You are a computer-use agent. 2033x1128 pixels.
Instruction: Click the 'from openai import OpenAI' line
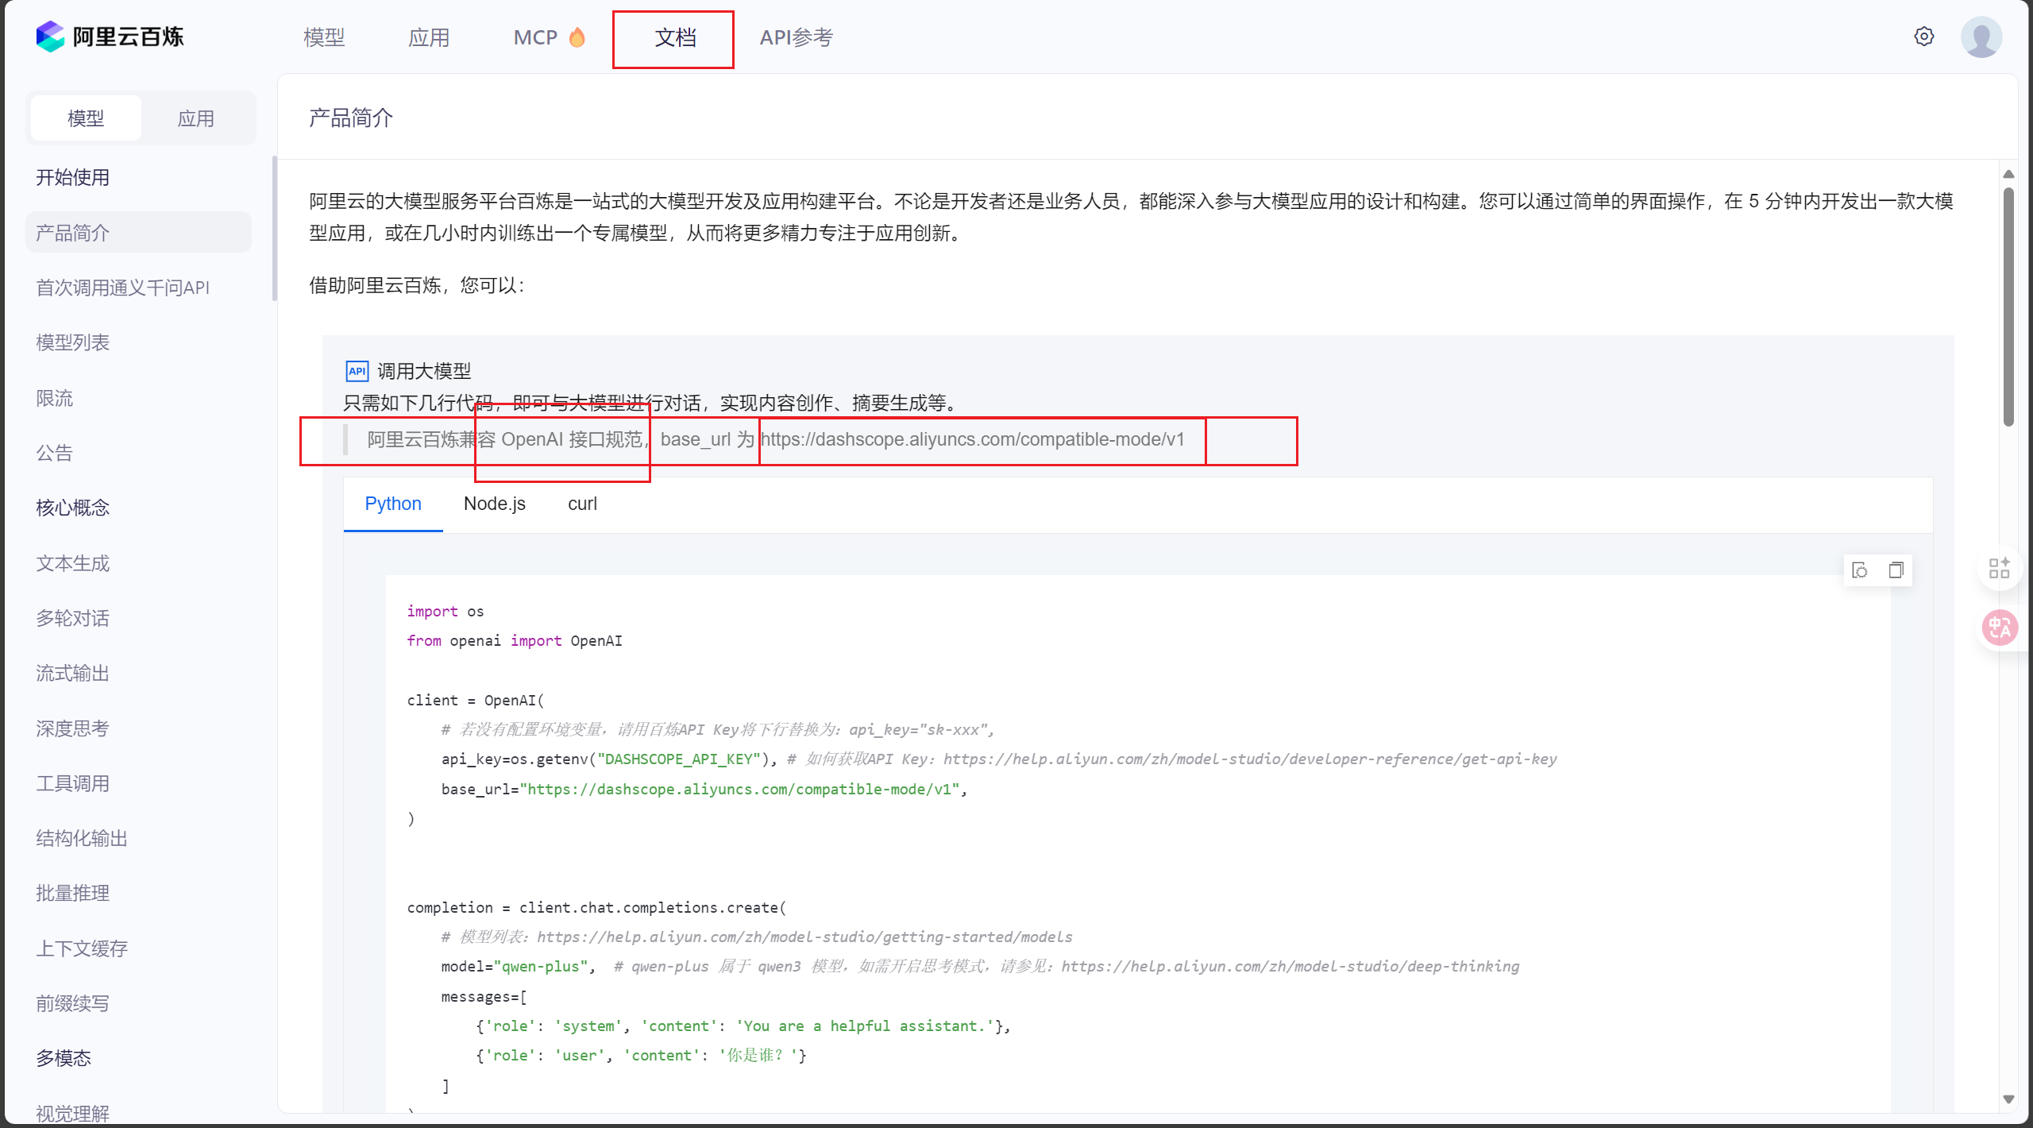[515, 640]
